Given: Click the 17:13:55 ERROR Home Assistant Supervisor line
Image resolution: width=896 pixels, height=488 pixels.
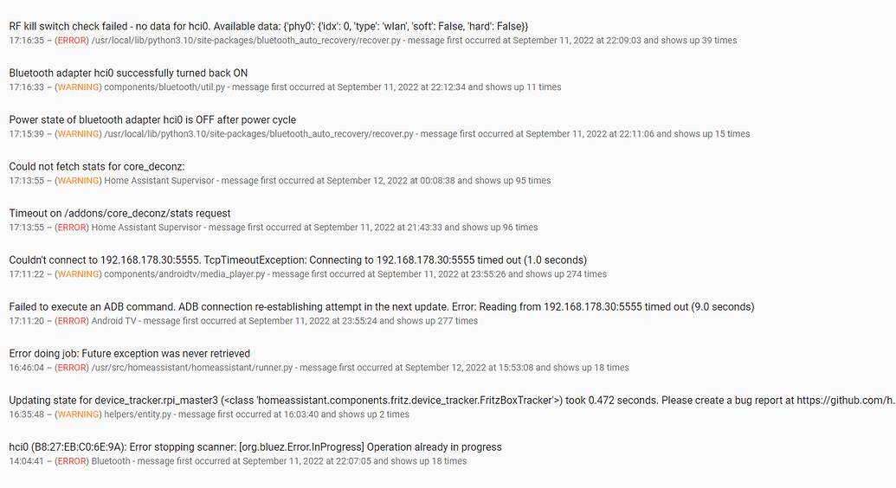Looking at the screenshot, I should [x=273, y=228].
